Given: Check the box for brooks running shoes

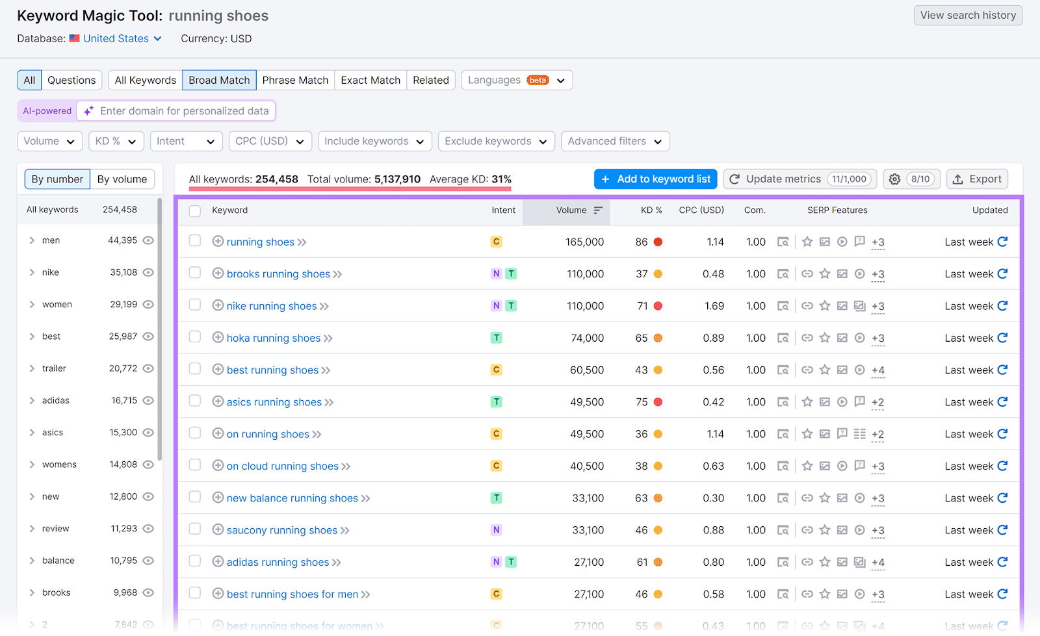Looking at the screenshot, I should tap(195, 273).
